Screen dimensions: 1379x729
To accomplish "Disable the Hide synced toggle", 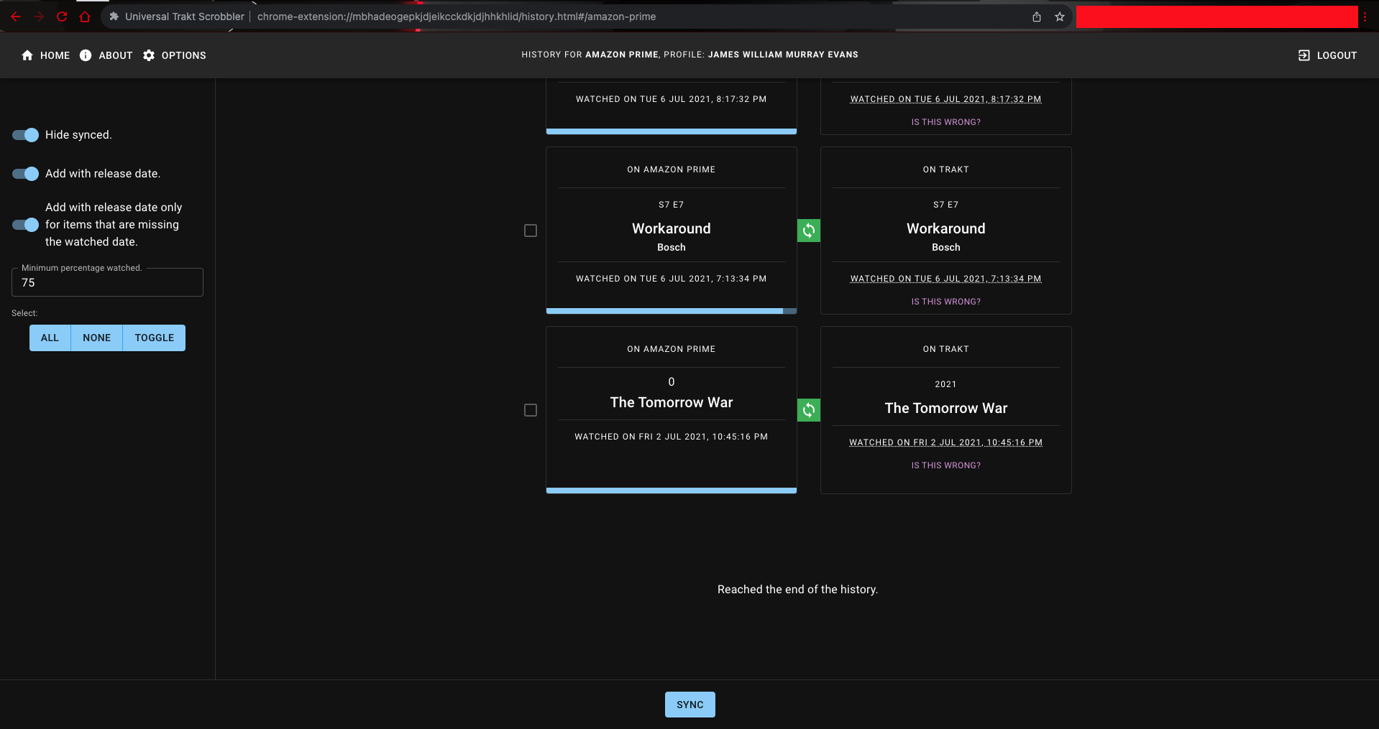I will click(24, 135).
